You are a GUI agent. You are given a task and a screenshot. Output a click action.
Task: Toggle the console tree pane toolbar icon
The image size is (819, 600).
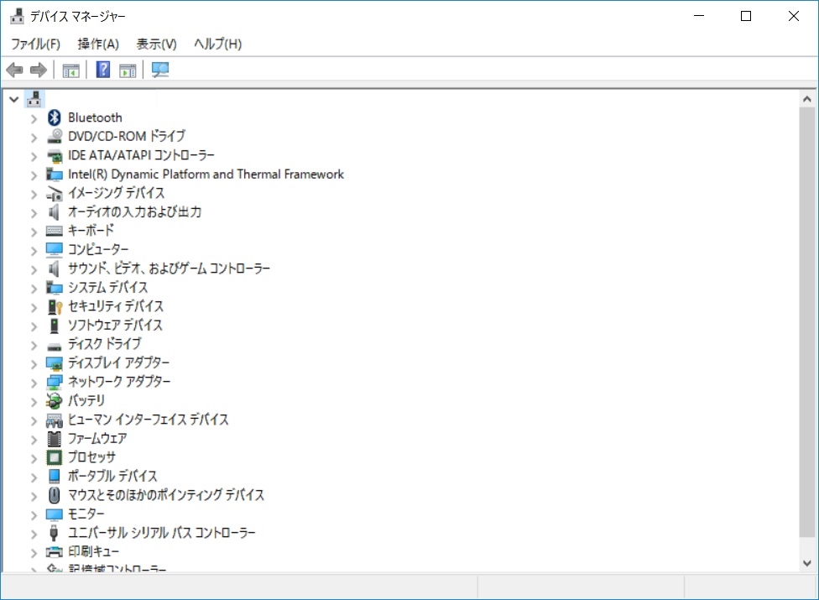click(x=70, y=70)
